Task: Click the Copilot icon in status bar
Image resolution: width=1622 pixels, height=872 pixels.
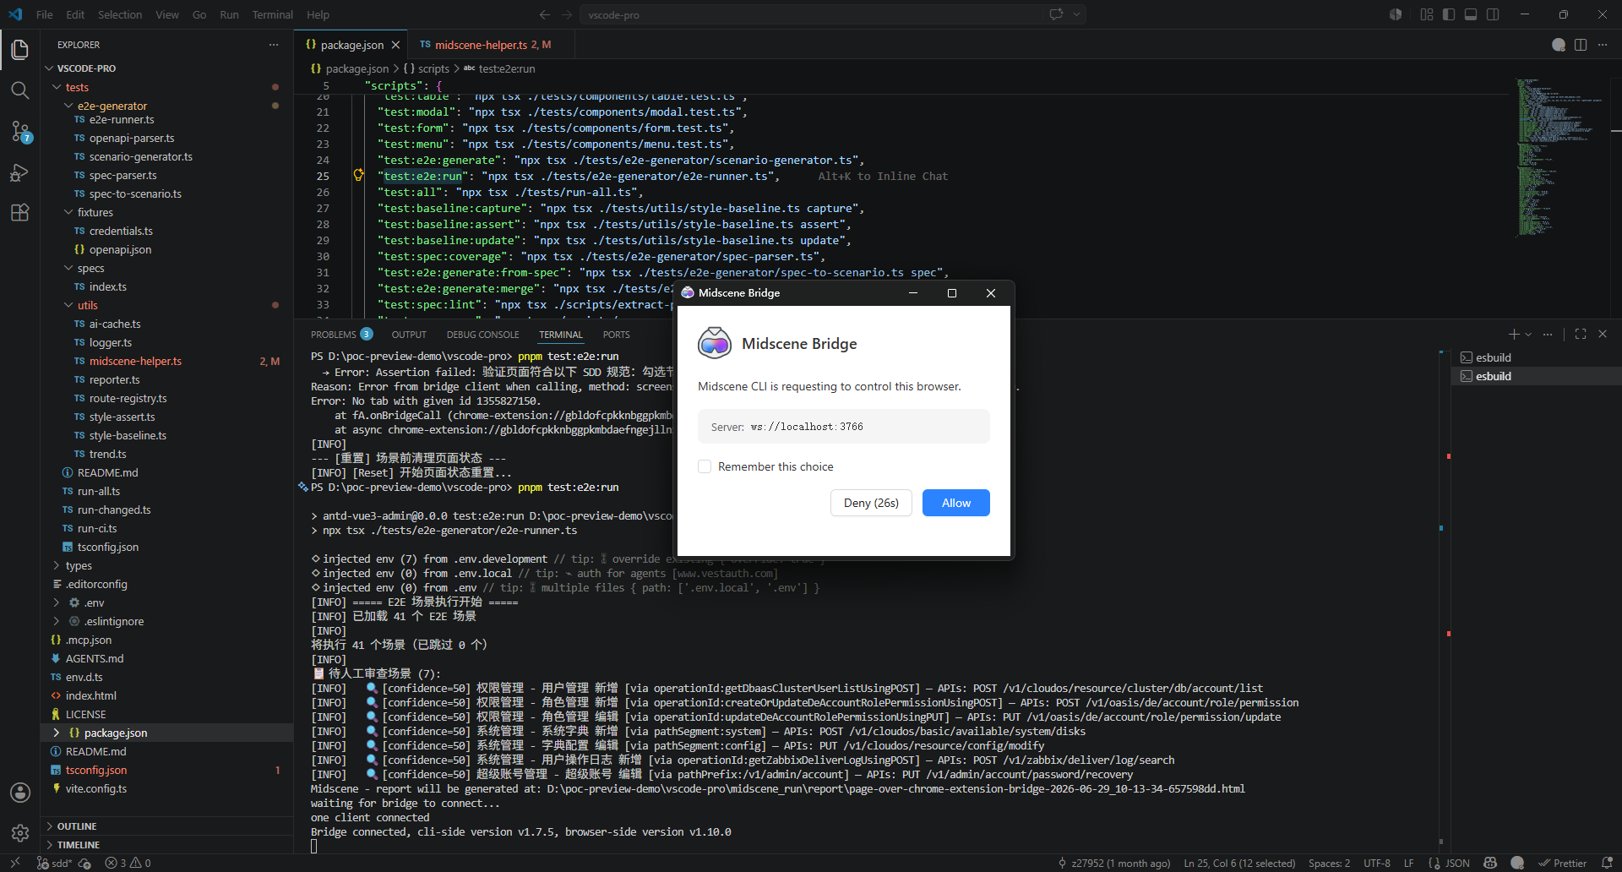Action: (1490, 863)
